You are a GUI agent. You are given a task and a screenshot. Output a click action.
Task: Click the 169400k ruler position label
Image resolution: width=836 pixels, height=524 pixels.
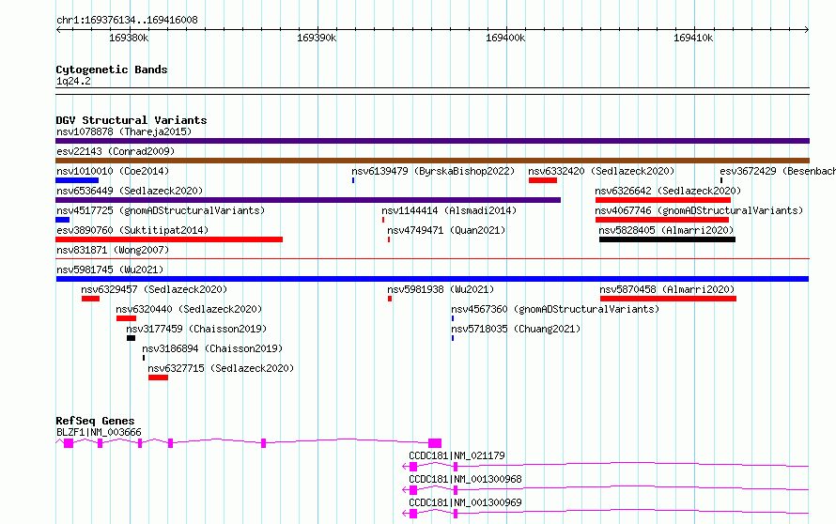click(505, 38)
